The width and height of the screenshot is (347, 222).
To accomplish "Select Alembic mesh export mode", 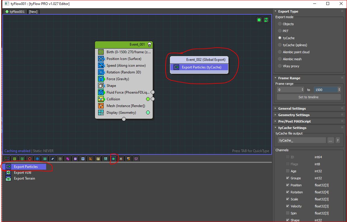I will point(280,59).
